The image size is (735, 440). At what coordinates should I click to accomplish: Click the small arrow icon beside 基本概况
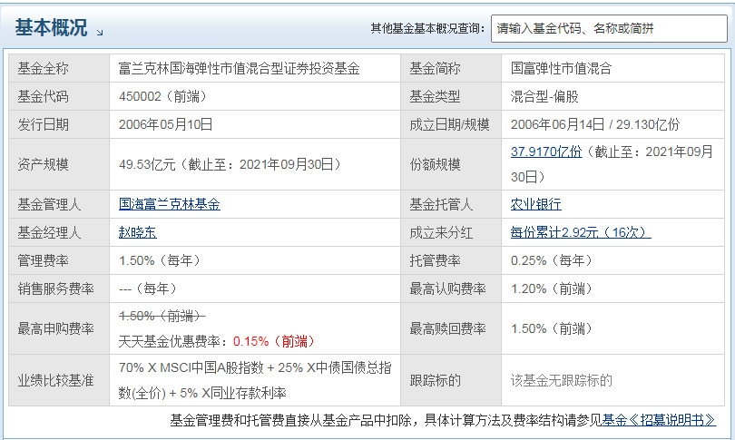click(100, 32)
